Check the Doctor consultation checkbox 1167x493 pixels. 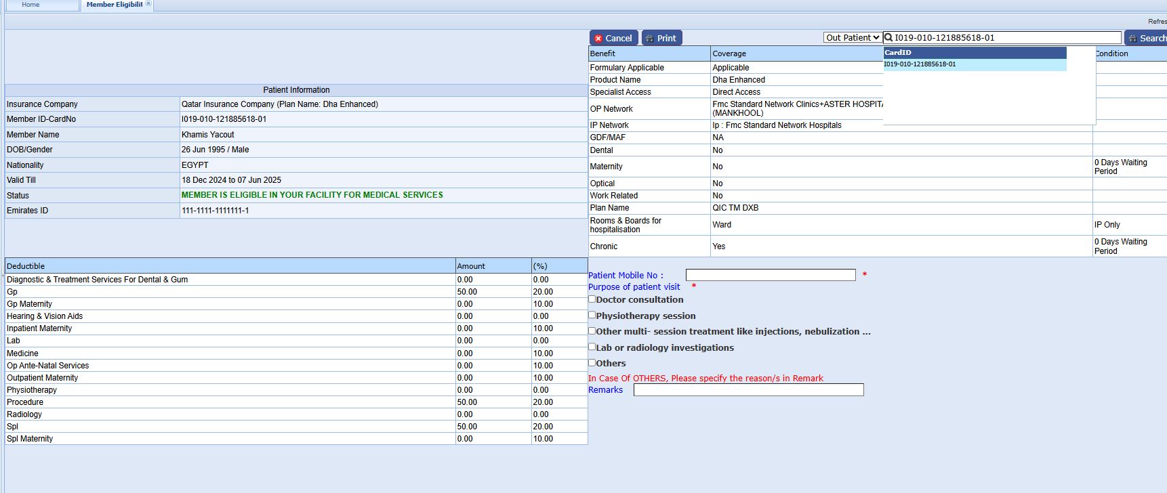point(592,299)
